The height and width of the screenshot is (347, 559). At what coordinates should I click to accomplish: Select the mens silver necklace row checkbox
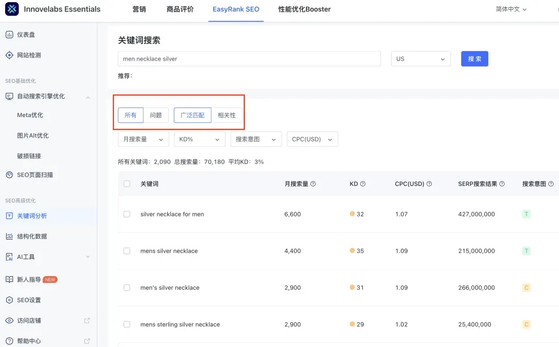127,251
